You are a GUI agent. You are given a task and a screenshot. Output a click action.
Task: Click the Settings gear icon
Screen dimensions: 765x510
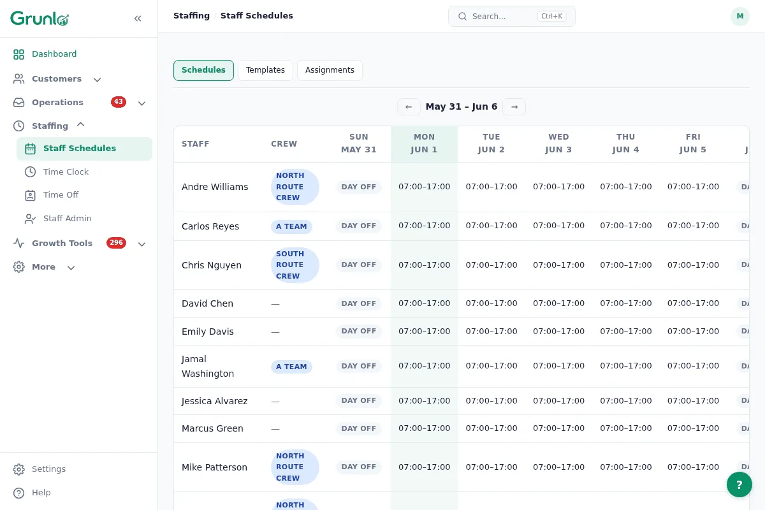(x=19, y=469)
